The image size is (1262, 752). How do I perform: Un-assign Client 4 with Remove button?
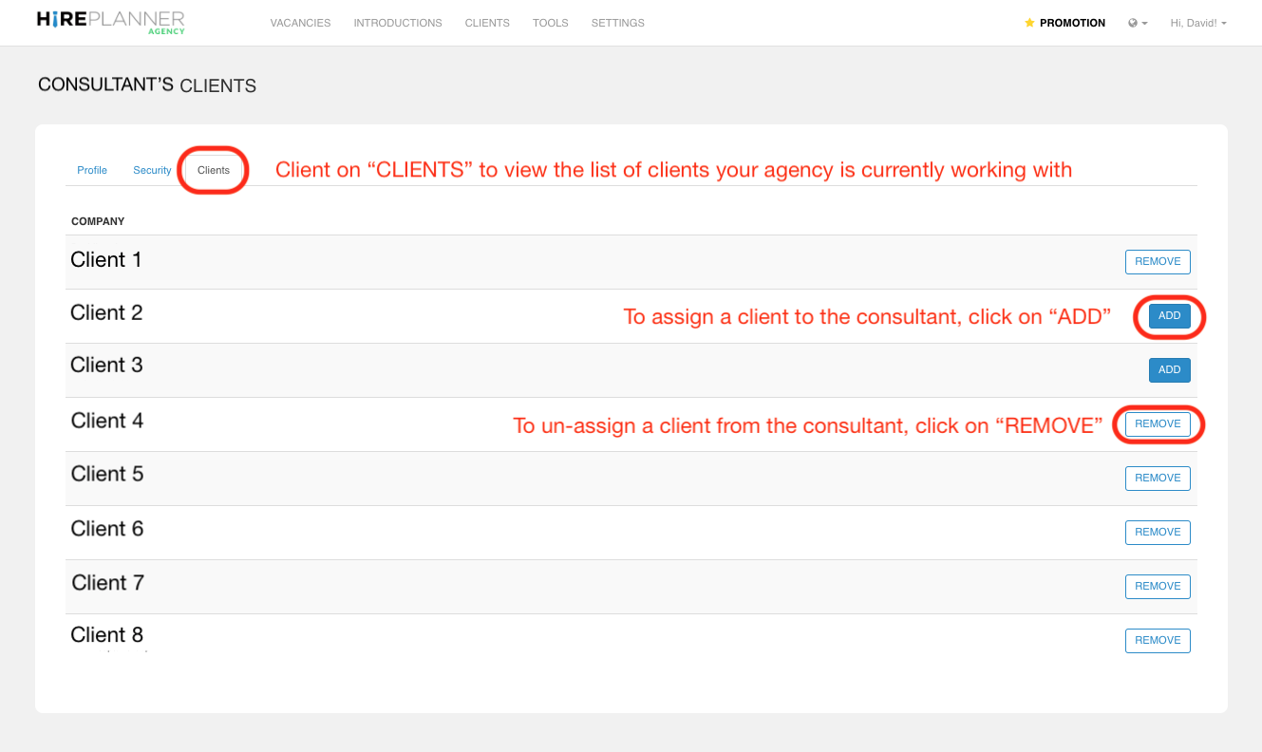1158,424
